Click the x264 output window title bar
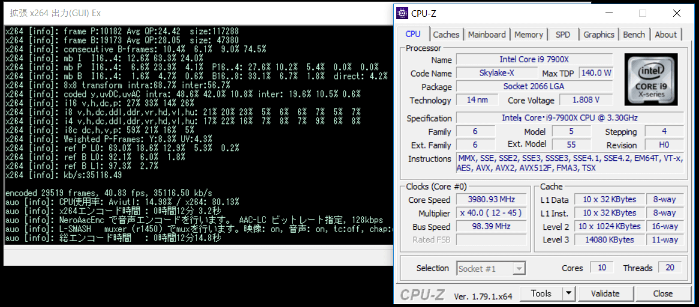699x307 pixels. tap(198, 13)
